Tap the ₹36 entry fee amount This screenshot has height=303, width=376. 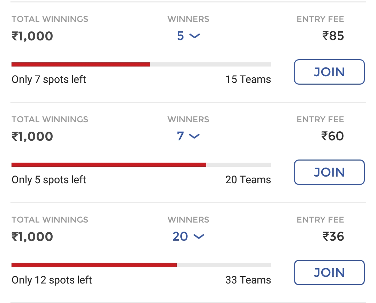point(333,236)
